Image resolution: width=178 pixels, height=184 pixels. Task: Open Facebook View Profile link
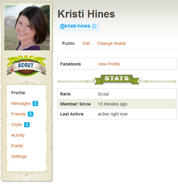pyautogui.click(x=109, y=64)
